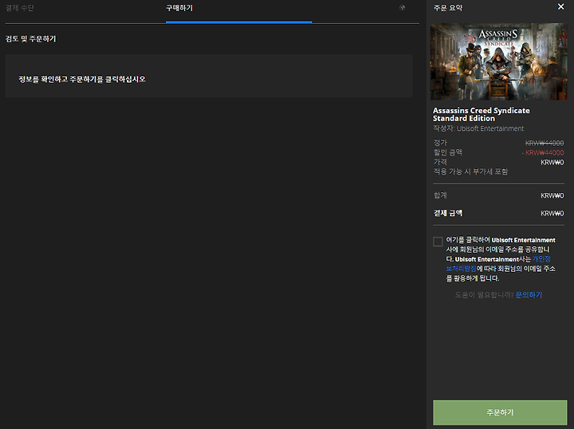This screenshot has width=574, height=429.
Task: Click the 결제 금액 label
Action: 448,213
